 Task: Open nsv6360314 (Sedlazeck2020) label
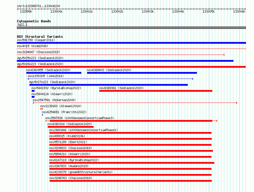coord(70,124)
